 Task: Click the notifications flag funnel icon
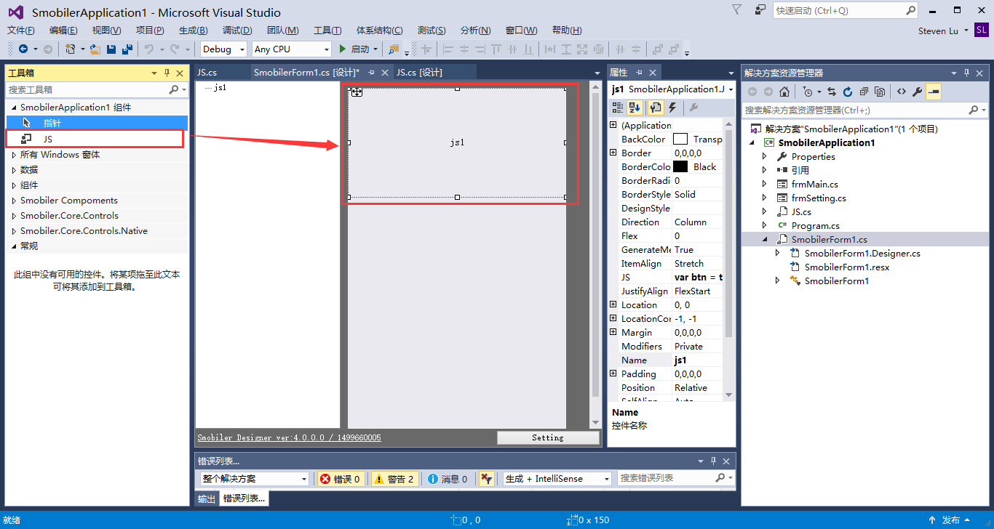(x=737, y=10)
